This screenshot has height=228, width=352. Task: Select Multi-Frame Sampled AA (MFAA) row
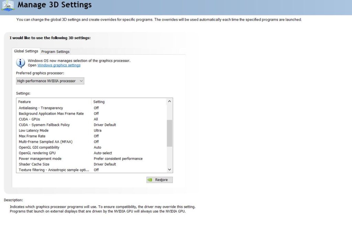92,142
